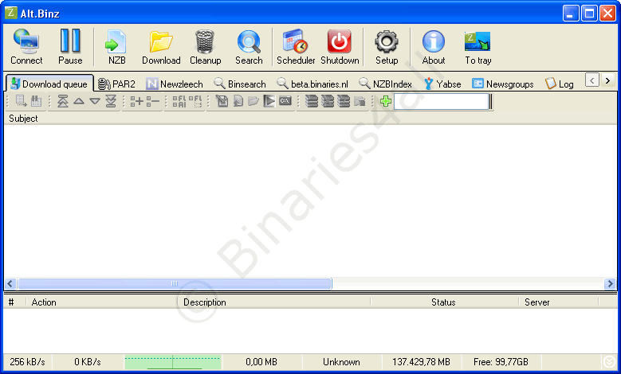Click the move down triangle icon
621x374 pixels.
95,101
